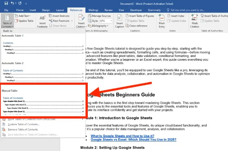Image resolution: width=228 pixels, height=151 pixels.
Task: Open the Undo history dropdown arrow
Action: click(x=16, y=3)
